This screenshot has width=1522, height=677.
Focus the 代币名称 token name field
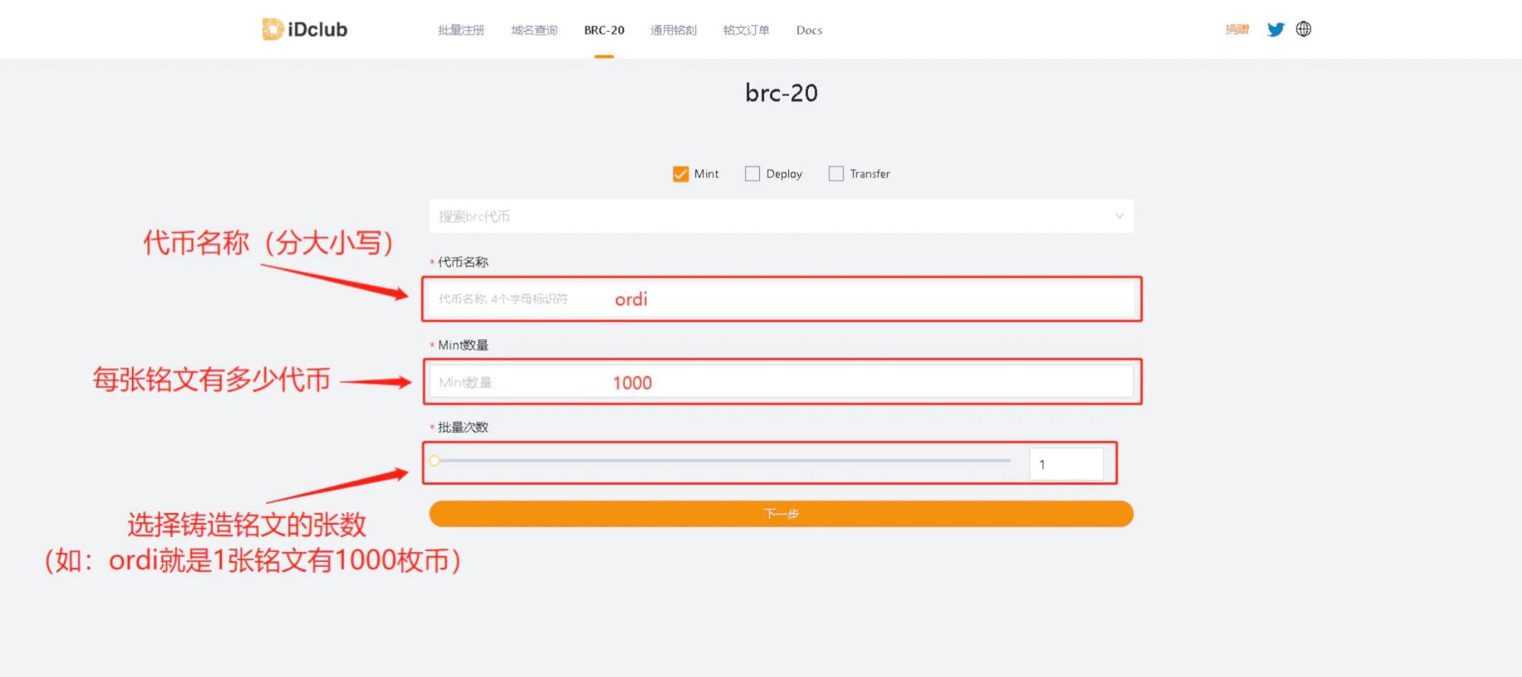[781, 299]
